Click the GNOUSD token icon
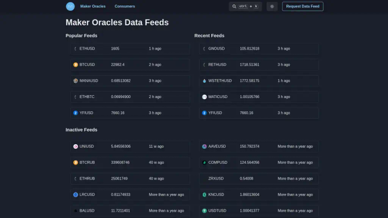This screenshot has width=388, height=218. pos(204,48)
